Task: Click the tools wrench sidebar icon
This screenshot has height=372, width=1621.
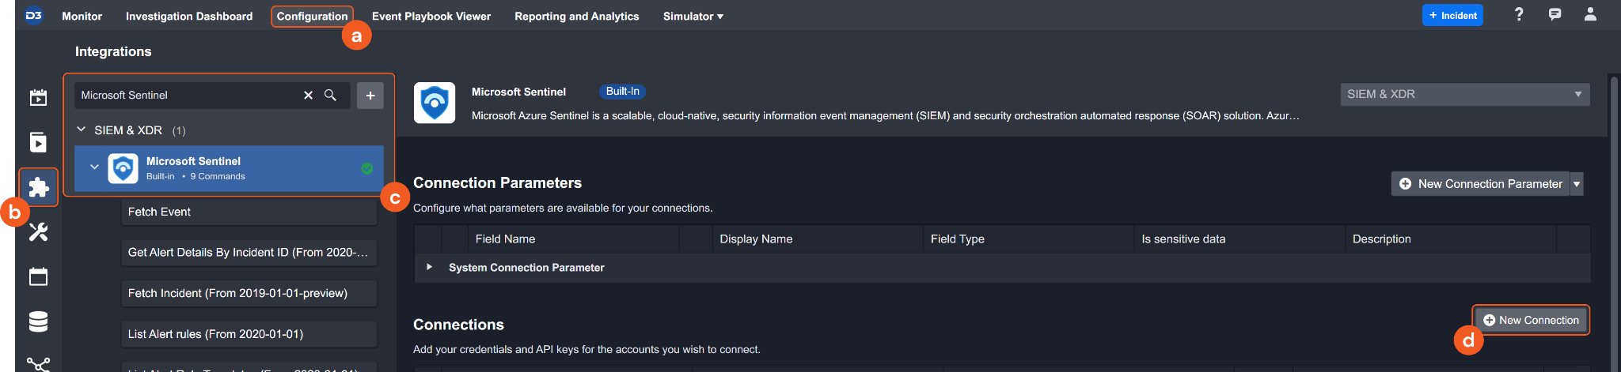Action: pos(38,231)
